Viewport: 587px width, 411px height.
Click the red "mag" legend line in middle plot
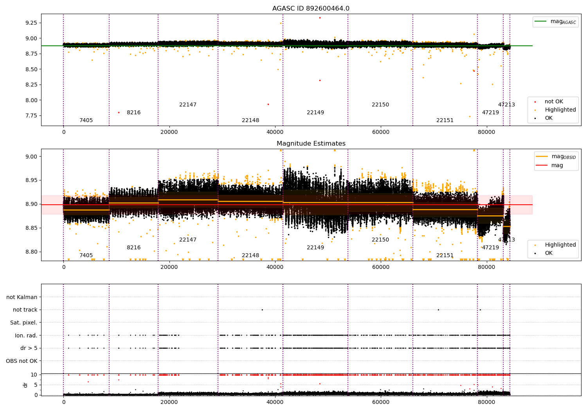click(542, 166)
